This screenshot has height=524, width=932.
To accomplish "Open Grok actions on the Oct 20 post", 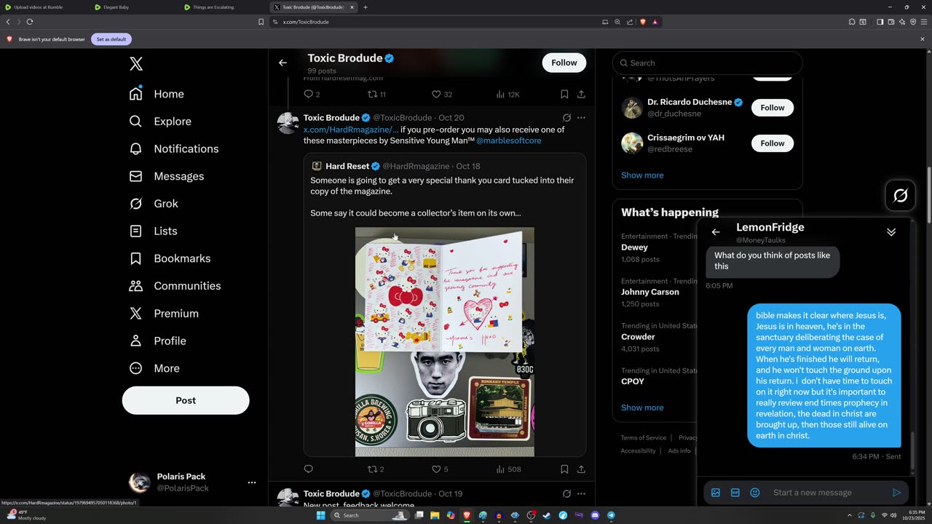I will click(566, 117).
